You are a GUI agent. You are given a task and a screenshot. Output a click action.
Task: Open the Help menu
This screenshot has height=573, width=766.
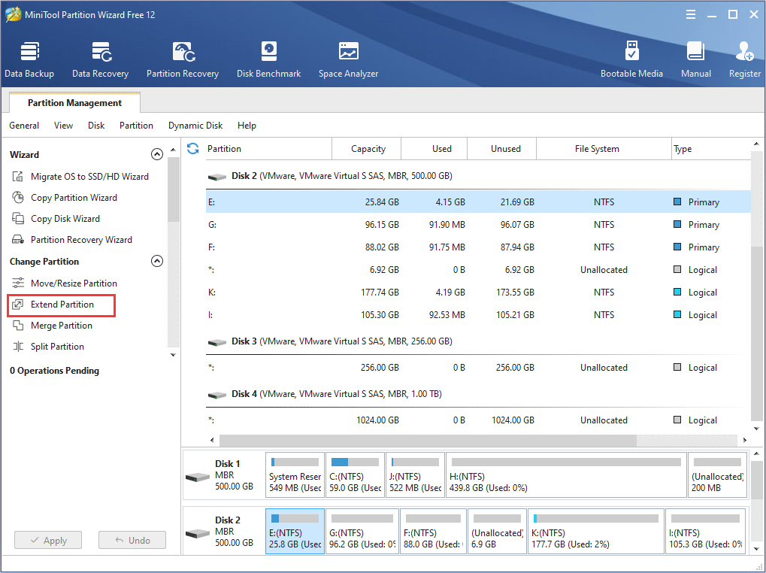pyautogui.click(x=247, y=126)
